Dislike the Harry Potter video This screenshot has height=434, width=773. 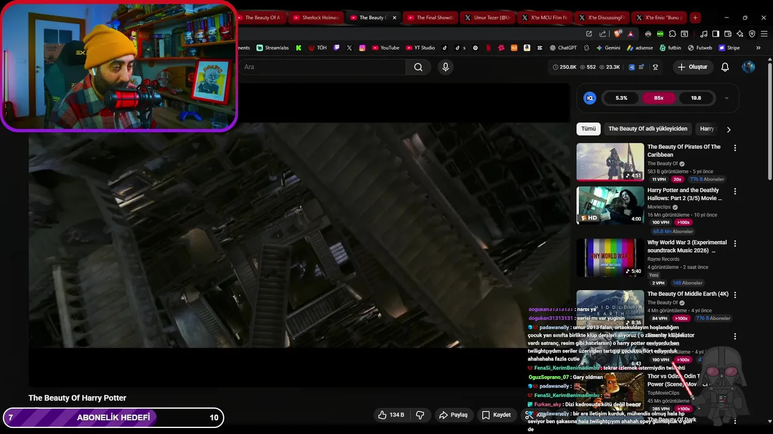pos(420,415)
